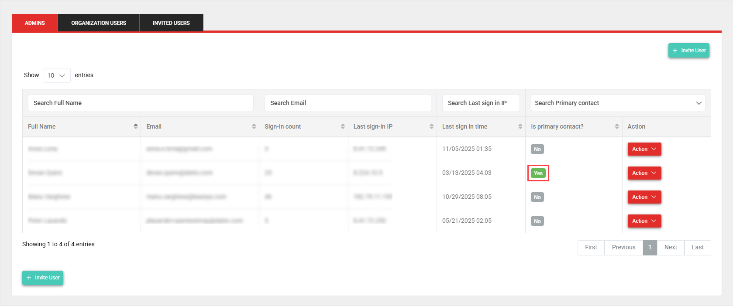The height and width of the screenshot is (306, 733).
Task: Sort the Is primary contact column
Action: (616, 126)
